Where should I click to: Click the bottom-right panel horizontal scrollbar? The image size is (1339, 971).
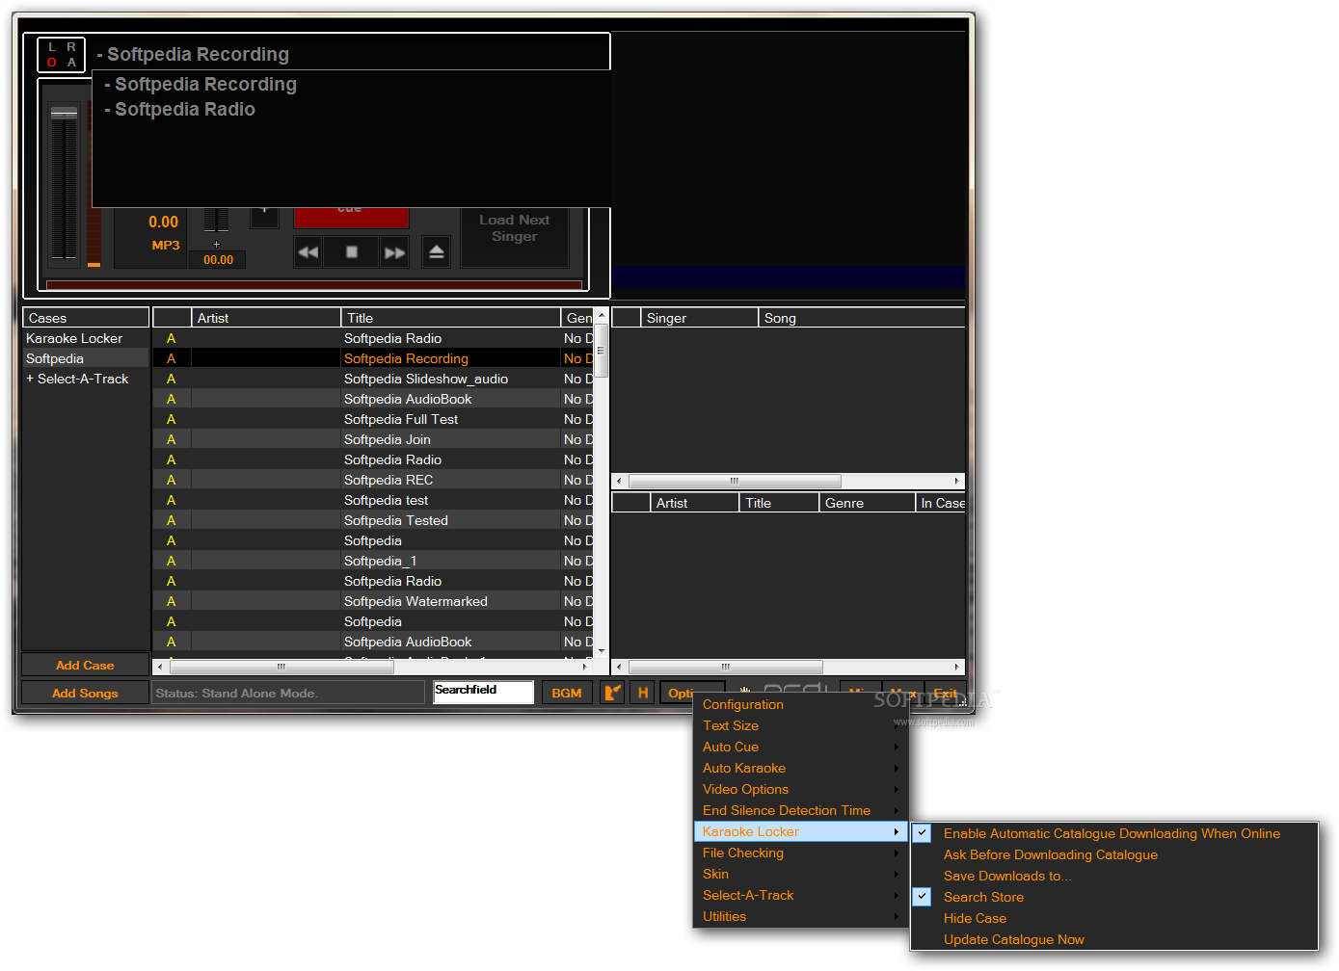tap(788, 667)
